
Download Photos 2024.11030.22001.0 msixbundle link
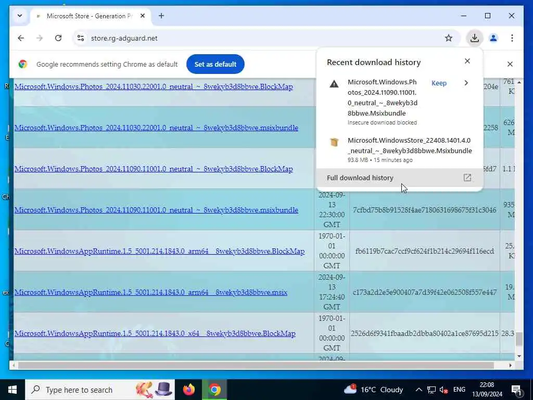point(156,128)
